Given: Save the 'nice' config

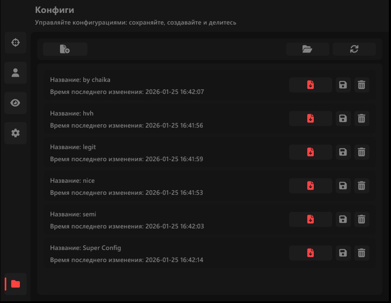Looking at the screenshot, I should click(x=343, y=185).
